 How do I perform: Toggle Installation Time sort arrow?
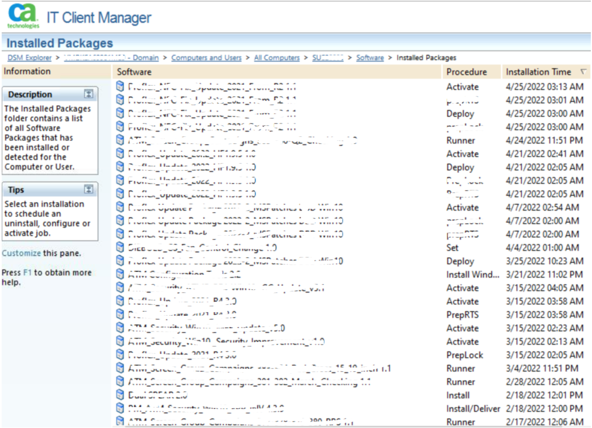tap(583, 72)
